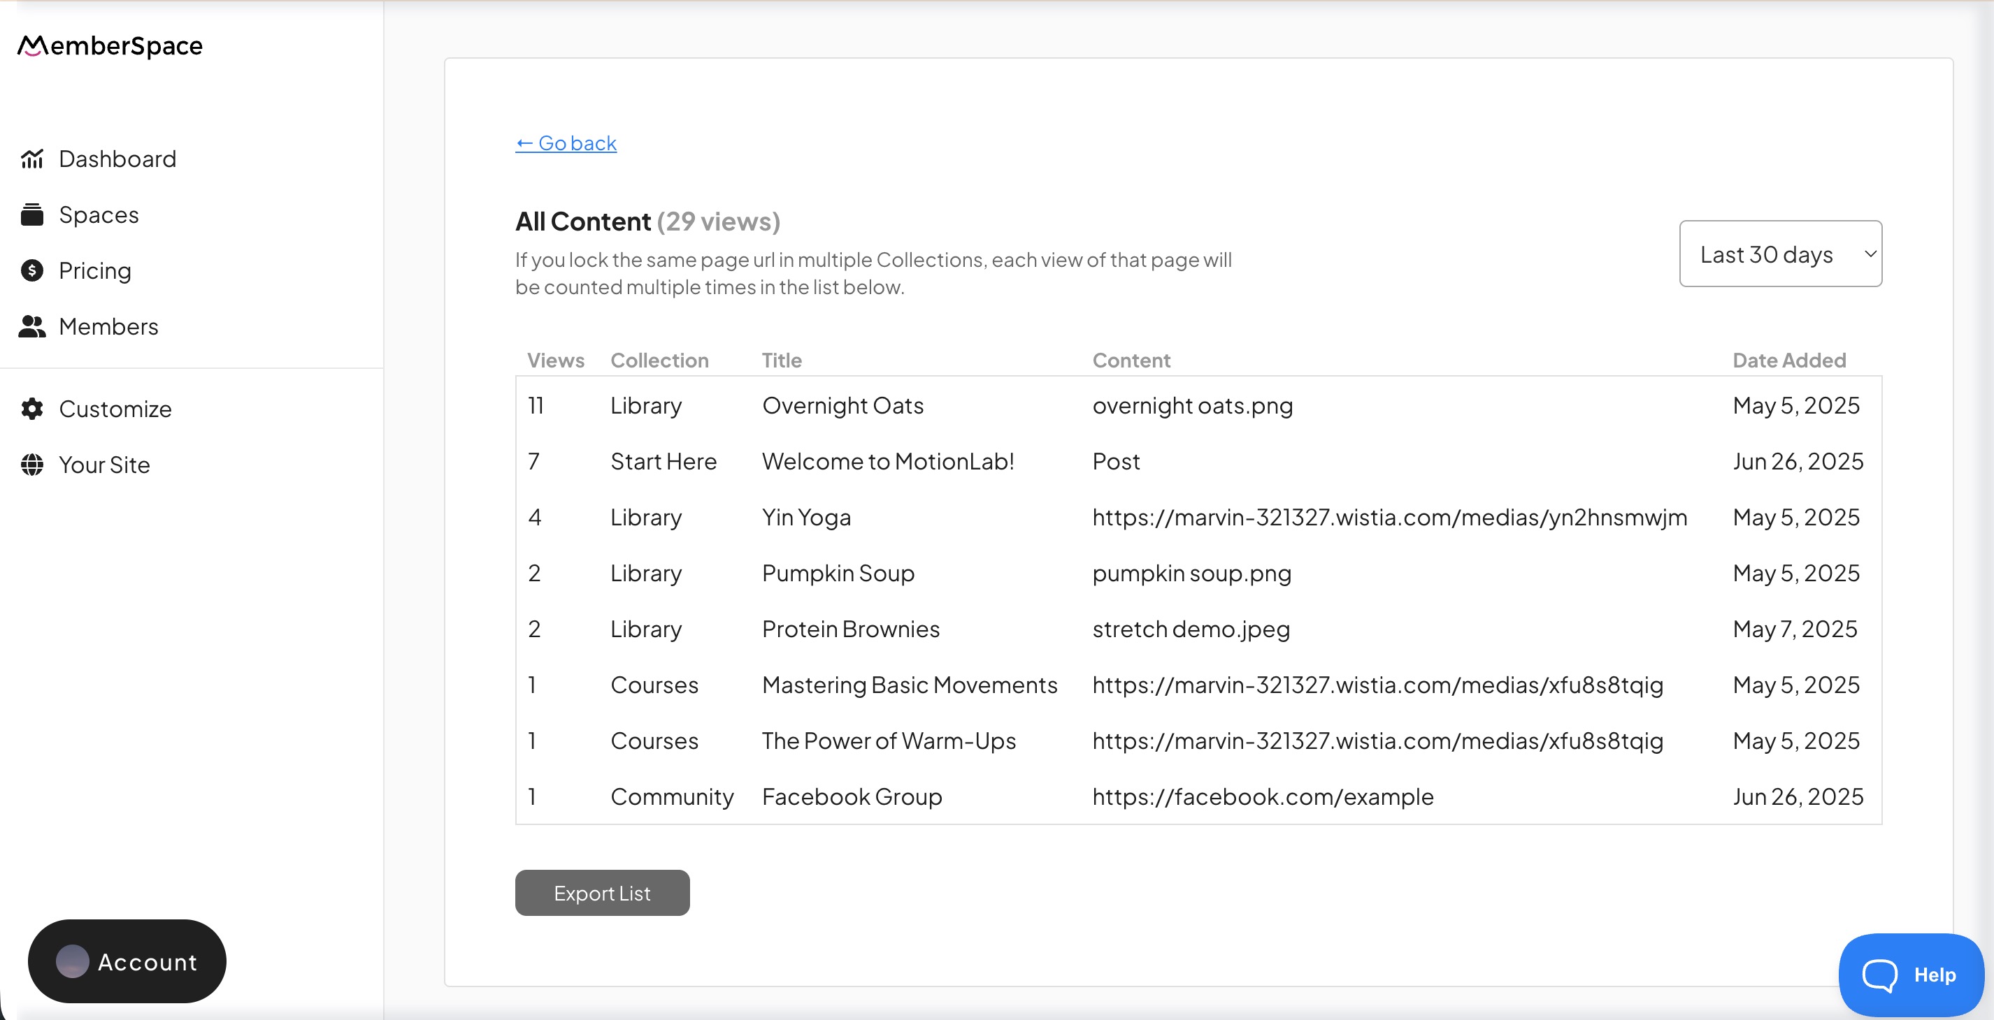Click the Help chat bubble icon
1994x1020 pixels.
1879,975
